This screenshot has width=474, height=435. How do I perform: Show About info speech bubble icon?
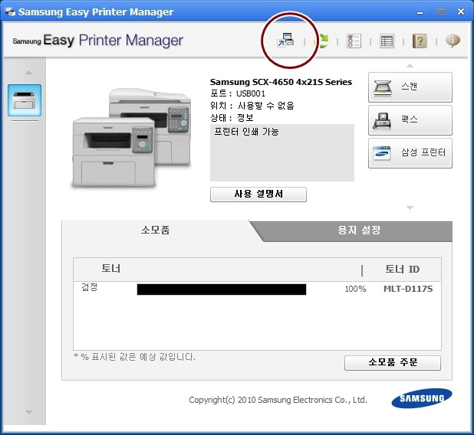click(453, 41)
